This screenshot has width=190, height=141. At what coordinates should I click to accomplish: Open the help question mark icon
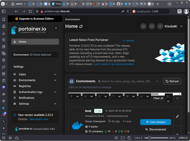click(152, 26)
